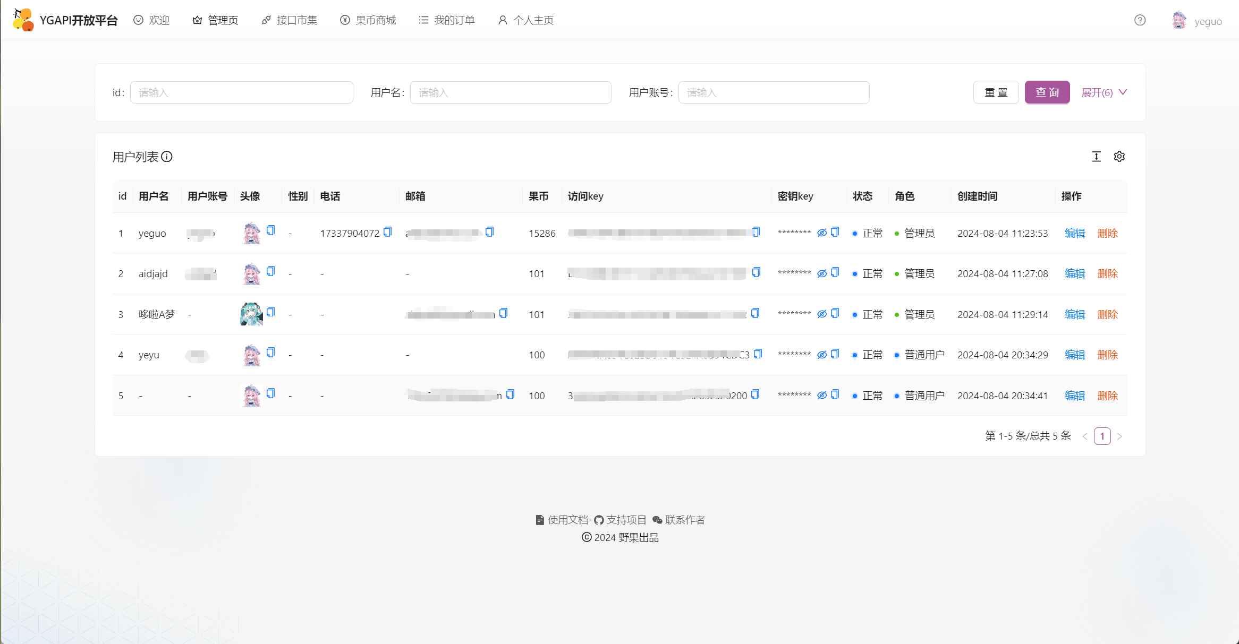Click the id input field
The height and width of the screenshot is (644, 1239).
point(242,92)
